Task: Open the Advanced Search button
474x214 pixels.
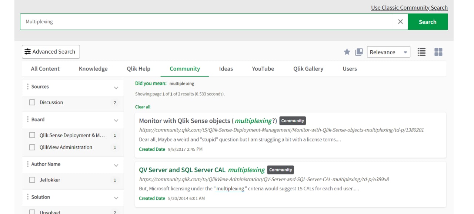Action: tap(51, 52)
